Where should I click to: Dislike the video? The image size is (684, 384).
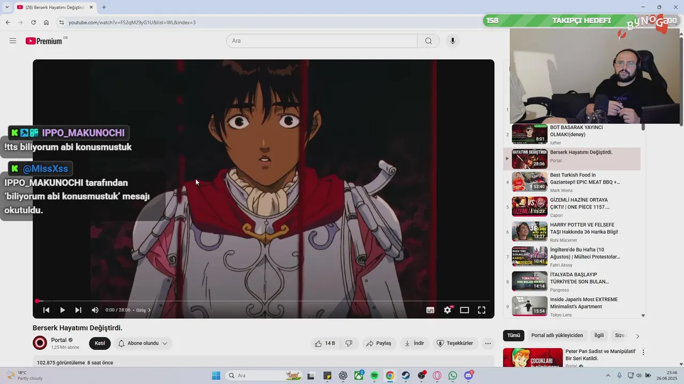349,343
